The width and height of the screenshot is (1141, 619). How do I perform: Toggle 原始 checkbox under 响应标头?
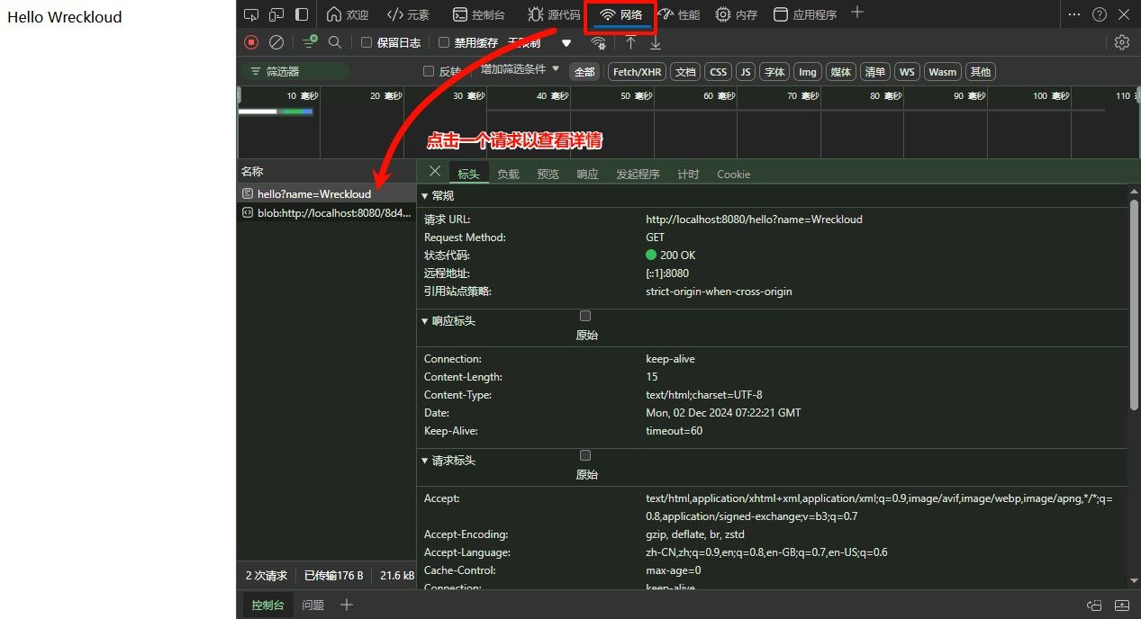click(585, 316)
